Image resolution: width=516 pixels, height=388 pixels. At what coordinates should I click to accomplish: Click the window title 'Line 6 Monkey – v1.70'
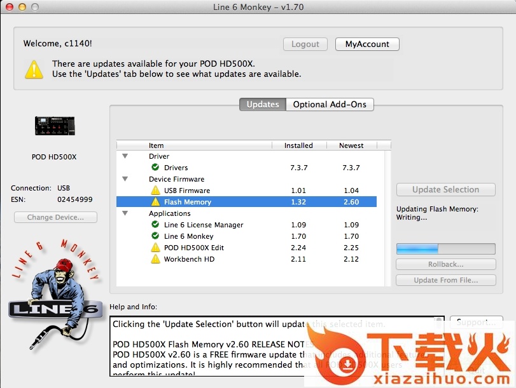click(x=258, y=7)
